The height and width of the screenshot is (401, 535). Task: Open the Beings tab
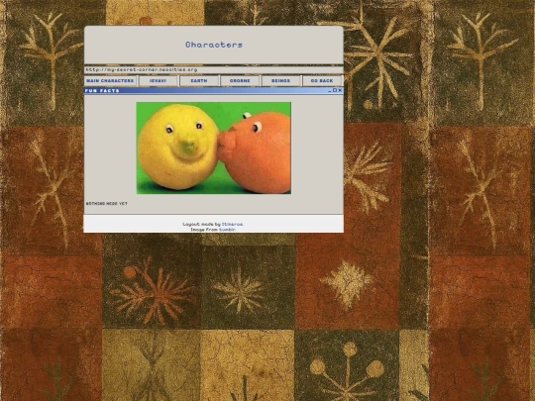280,81
